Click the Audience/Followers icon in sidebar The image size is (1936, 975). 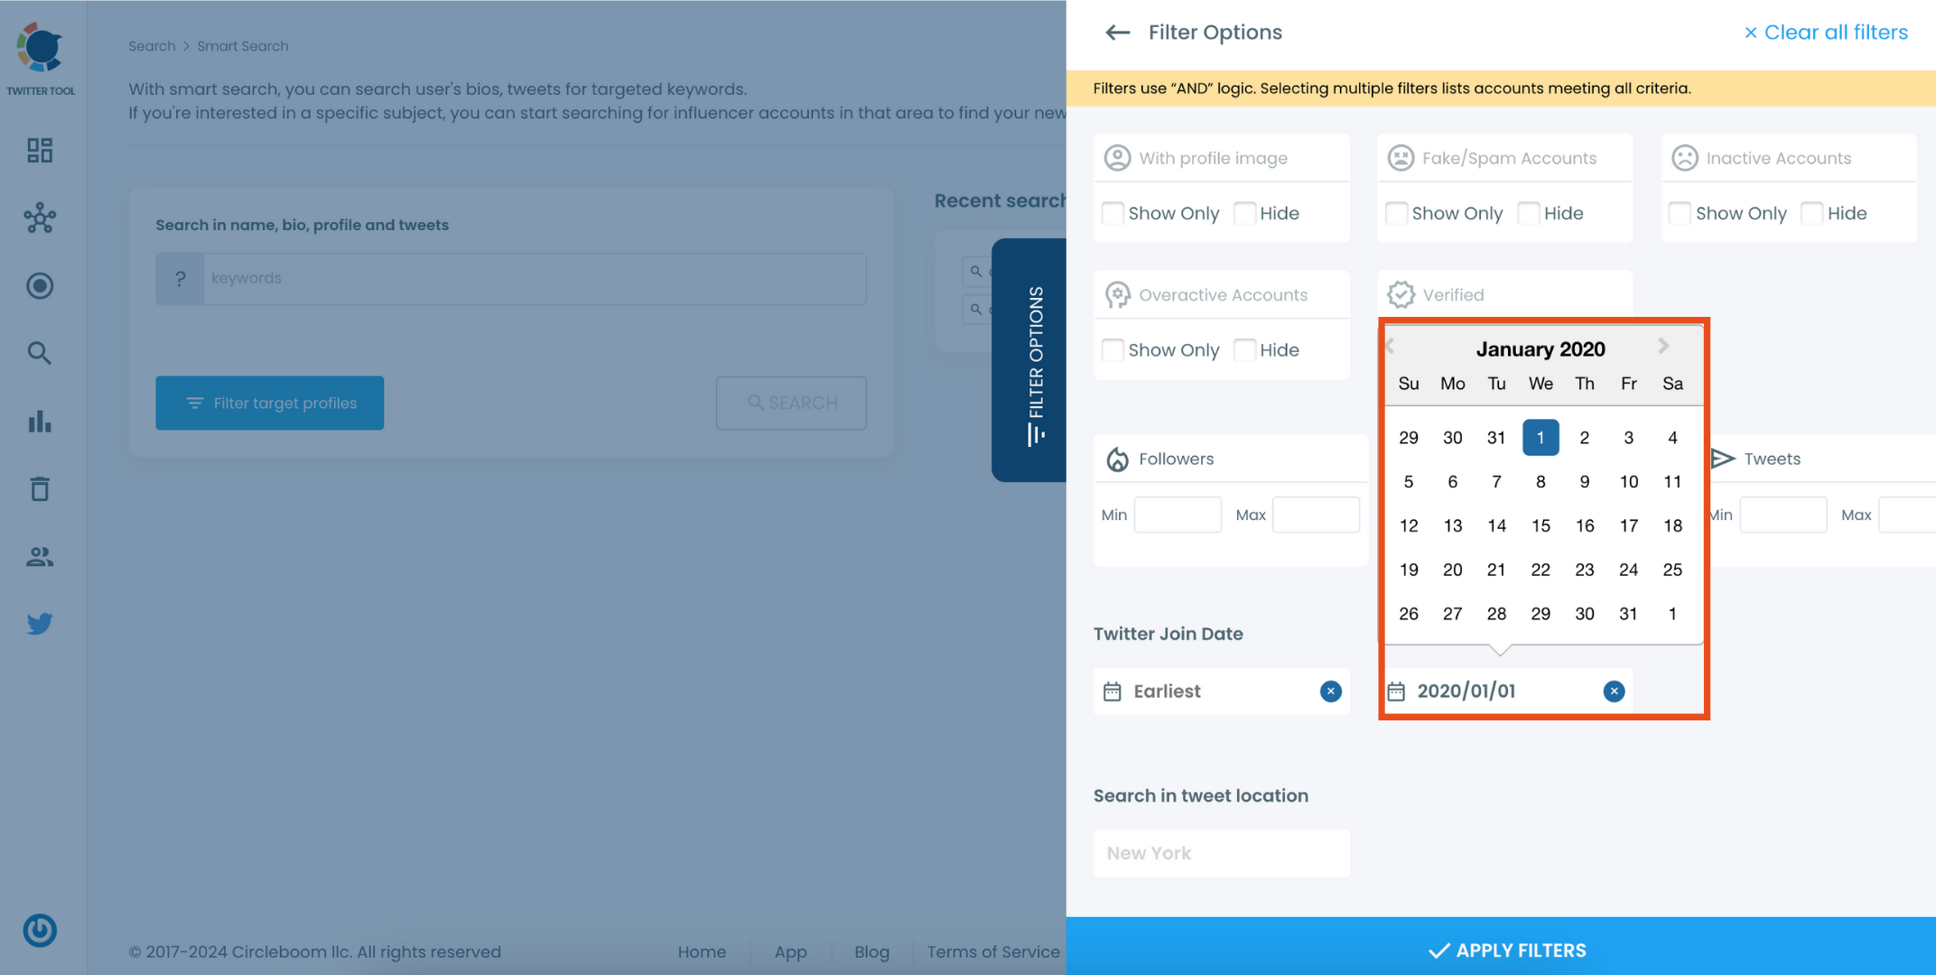40,556
